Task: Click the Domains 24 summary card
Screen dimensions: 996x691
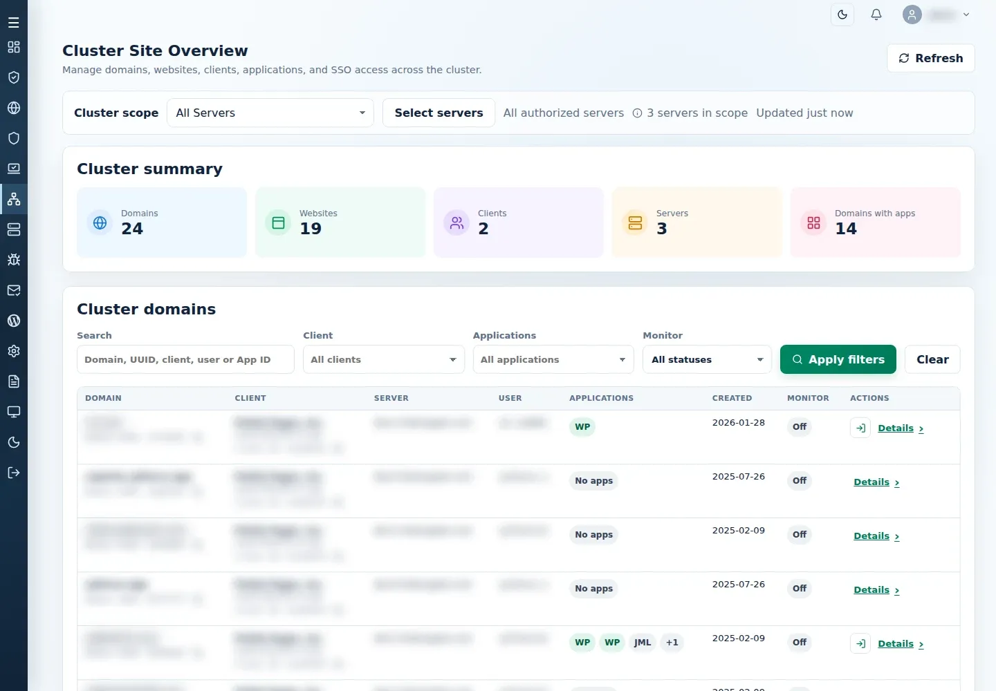Action: pyautogui.click(x=162, y=223)
